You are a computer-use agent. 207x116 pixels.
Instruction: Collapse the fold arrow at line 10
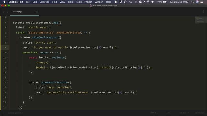click(x=7, y=53)
